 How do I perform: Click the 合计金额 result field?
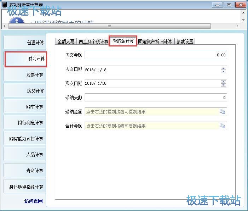(156, 126)
